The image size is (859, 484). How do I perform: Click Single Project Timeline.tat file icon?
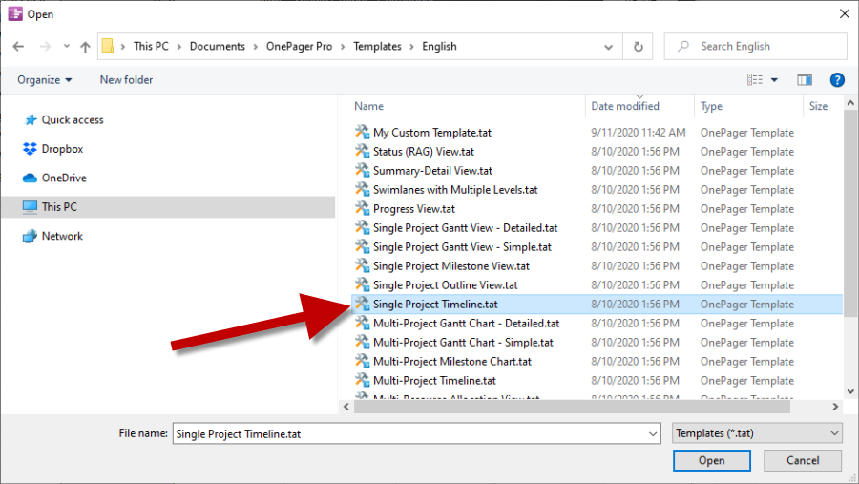tap(362, 304)
